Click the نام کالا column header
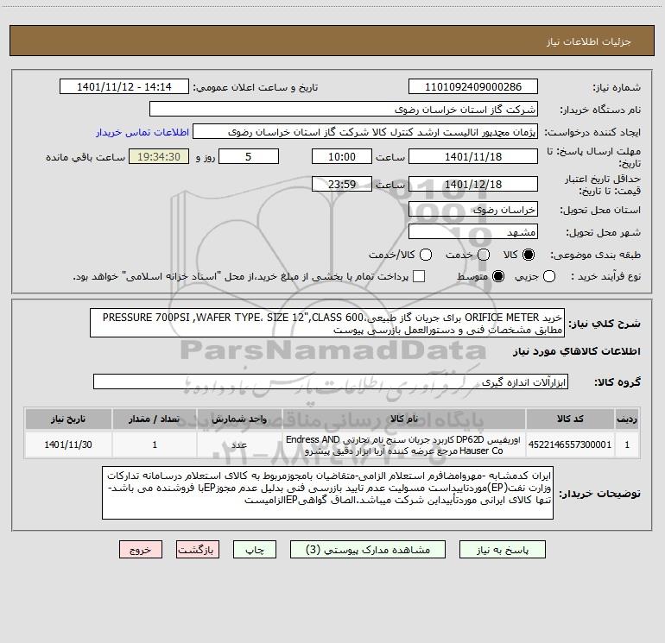Screen dimensions: 665x643 pyautogui.click(x=404, y=419)
